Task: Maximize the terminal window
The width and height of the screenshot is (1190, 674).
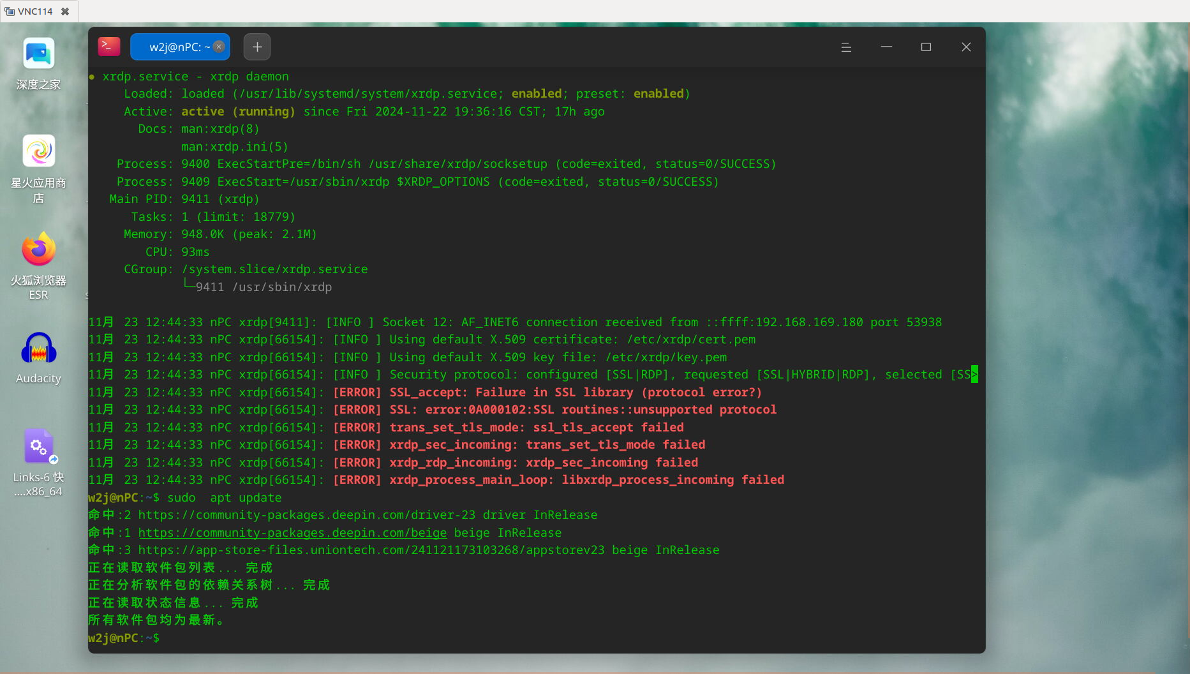Action: (x=926, y=47)
